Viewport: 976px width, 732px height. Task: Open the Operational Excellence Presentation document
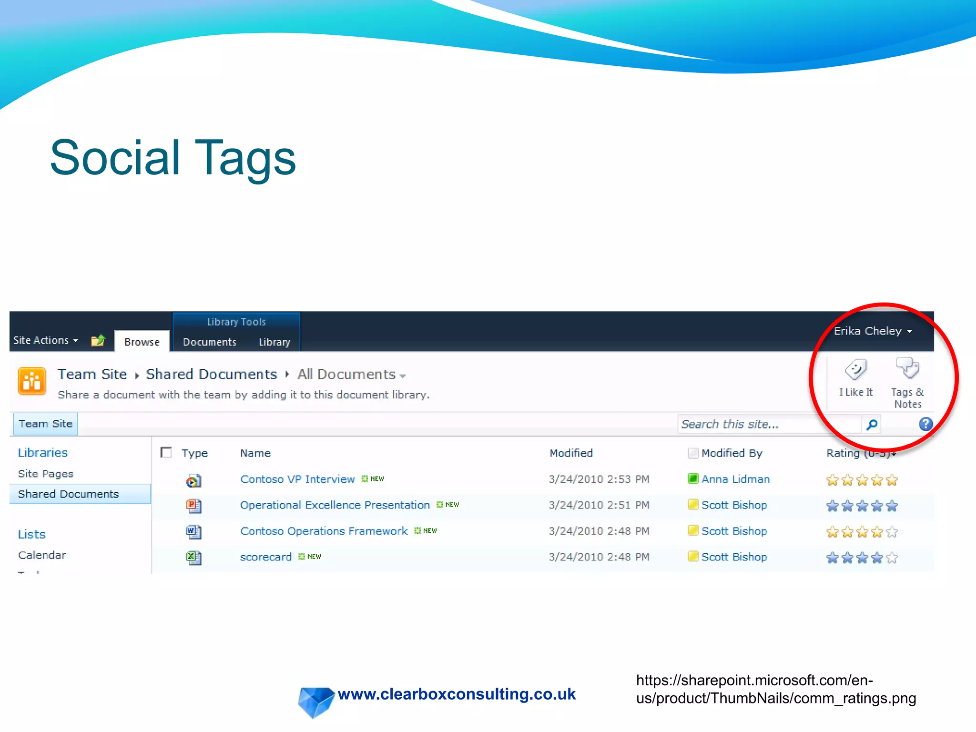[335, 505]
